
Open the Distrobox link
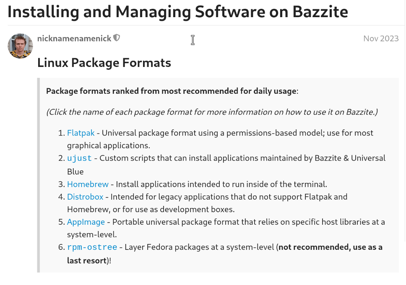coord(85,197)
